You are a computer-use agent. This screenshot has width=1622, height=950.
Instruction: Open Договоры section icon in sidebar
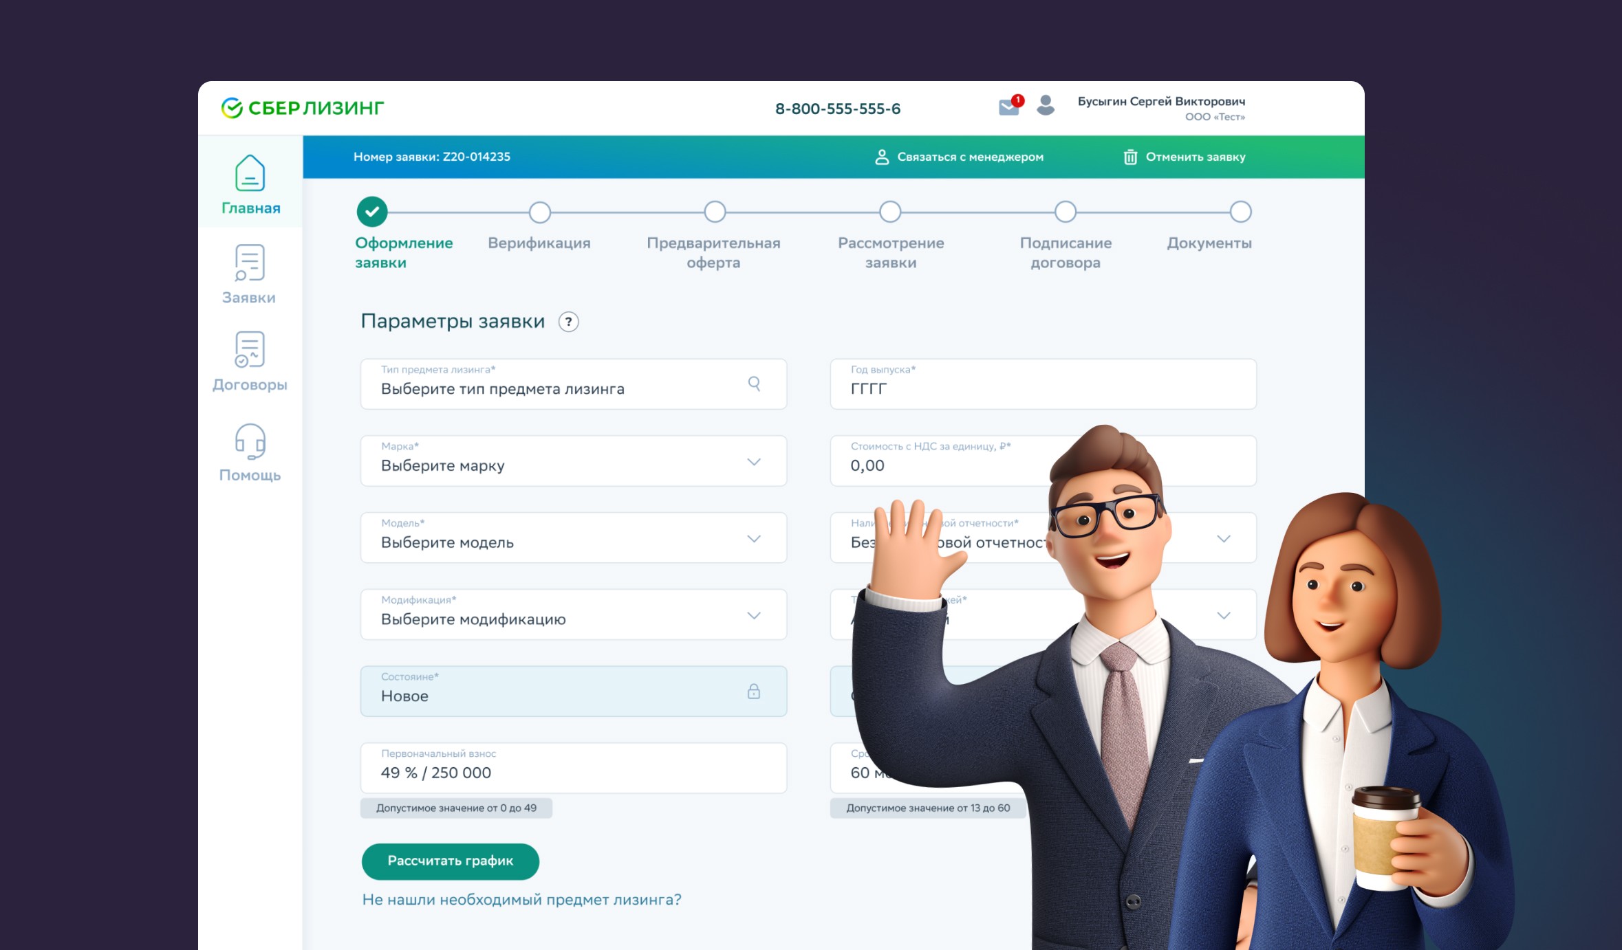pyautogui.click(x=250, y=350)
